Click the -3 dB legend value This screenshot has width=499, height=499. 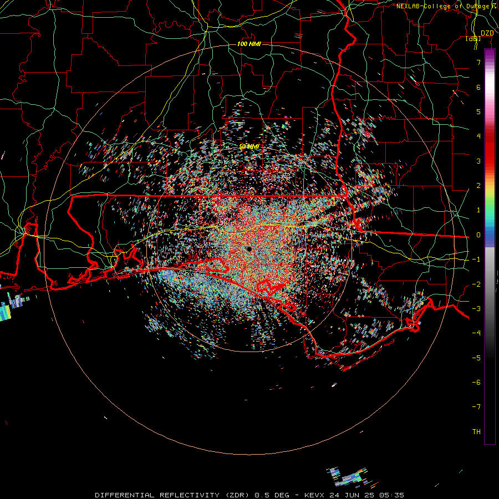(x=476, y=309)
